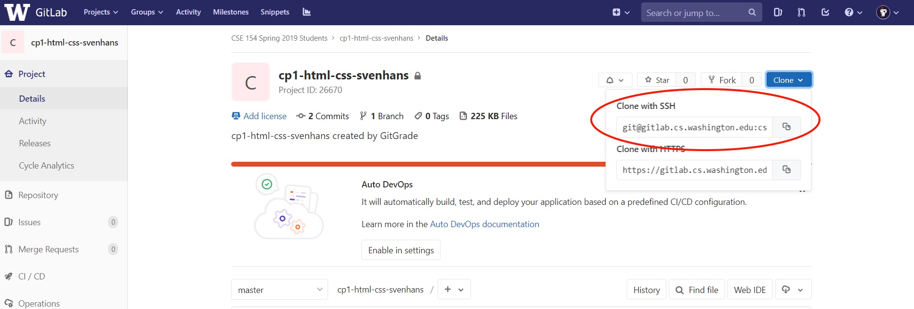Open the new item plus dropdown
The image size is (914, 309).
621,13
